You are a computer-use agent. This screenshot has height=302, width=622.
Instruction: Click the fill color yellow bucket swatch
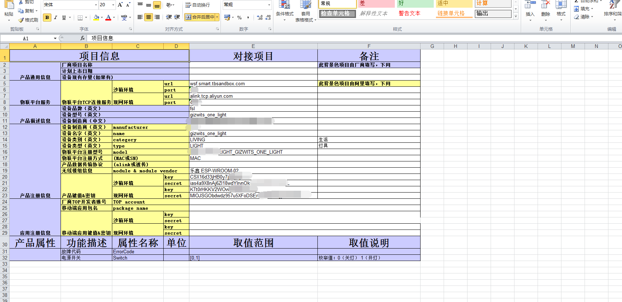tap(96, 17)
